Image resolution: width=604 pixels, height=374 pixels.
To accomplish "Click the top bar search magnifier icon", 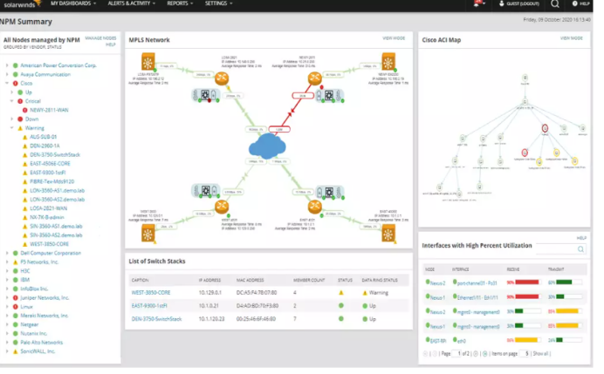I will tap(555, 3).
